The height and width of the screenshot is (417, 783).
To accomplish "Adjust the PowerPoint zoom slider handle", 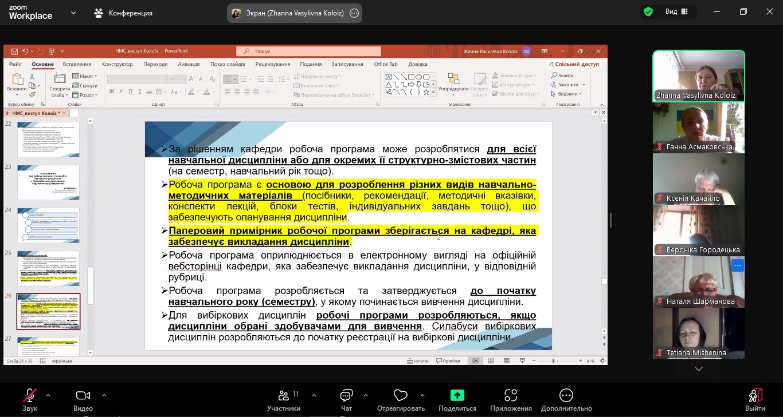I will point(554,361).
